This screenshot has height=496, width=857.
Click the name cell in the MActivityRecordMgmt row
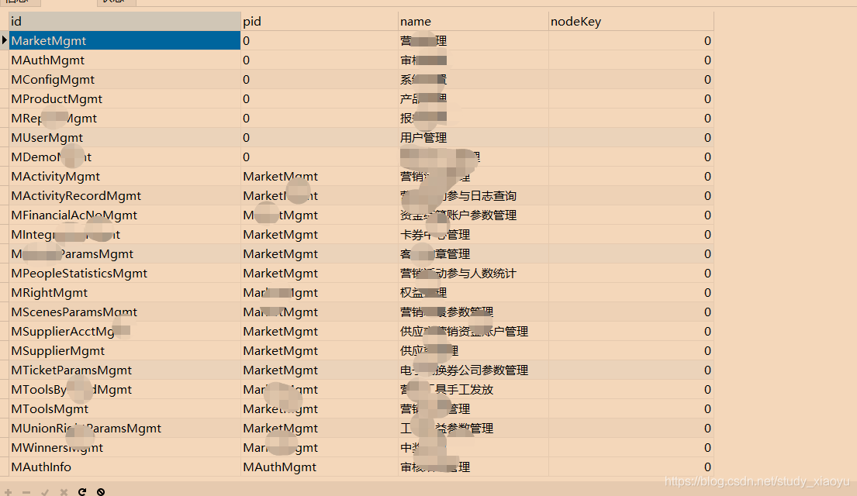(473, 195)
